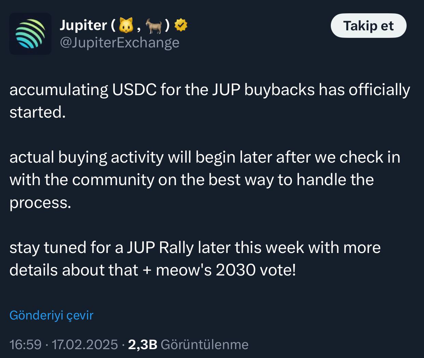Click the word USDC in the tweet
This screenshot has width=424, height=358.
coord(134,90)
